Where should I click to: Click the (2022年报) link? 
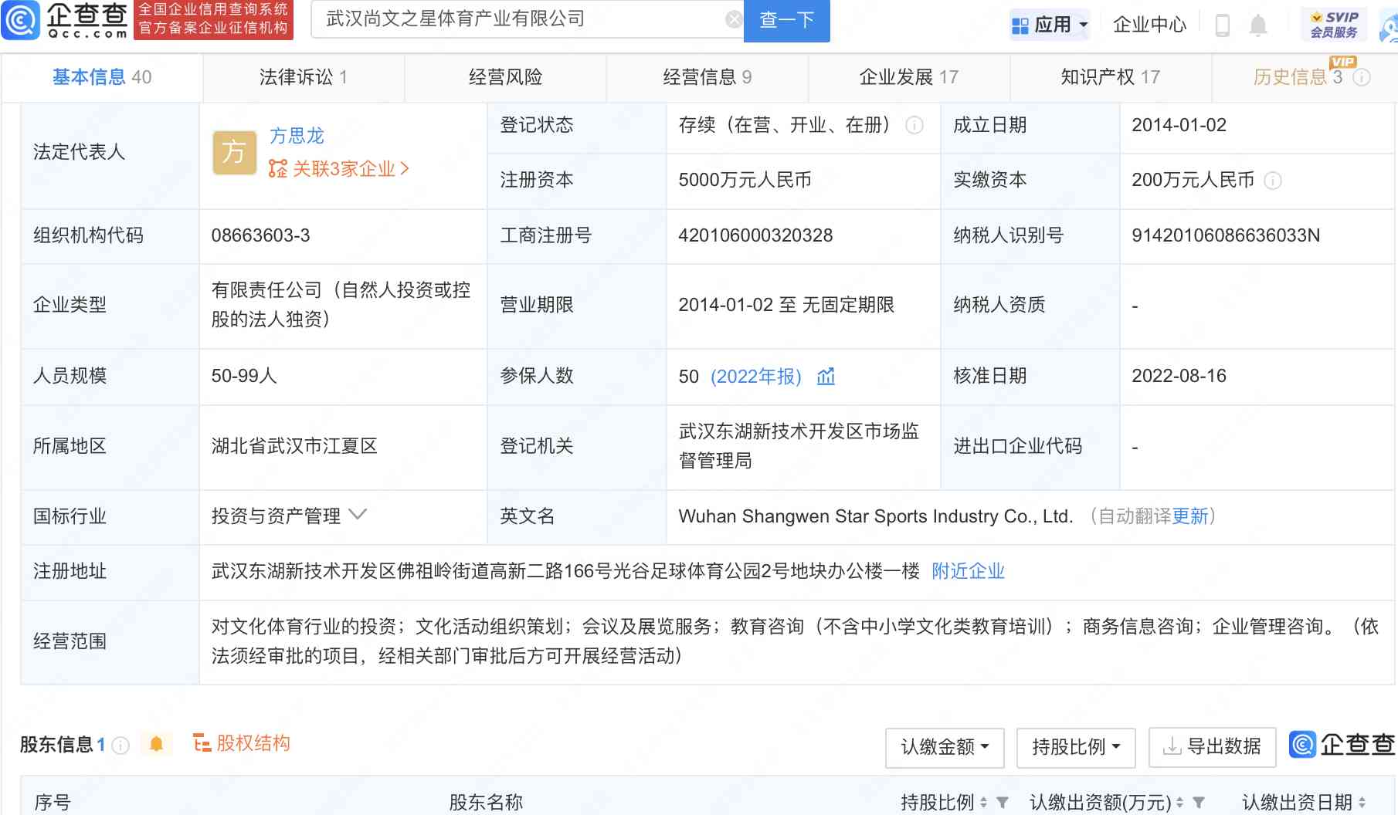click(x=756, y=377)
